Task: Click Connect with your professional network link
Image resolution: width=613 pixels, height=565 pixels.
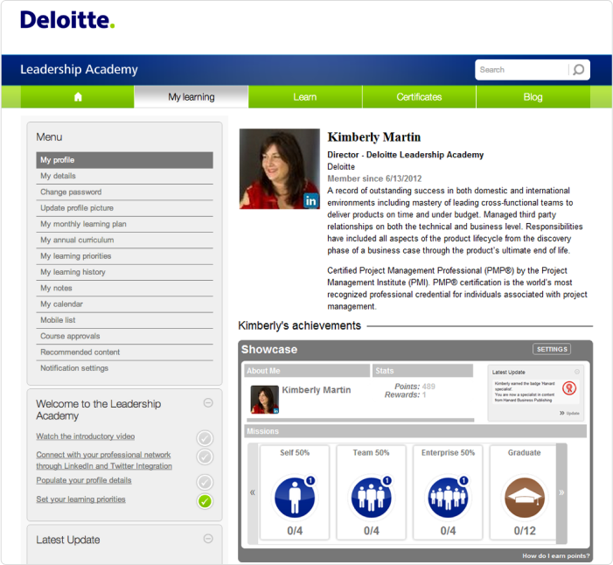Action: (104, 460)
